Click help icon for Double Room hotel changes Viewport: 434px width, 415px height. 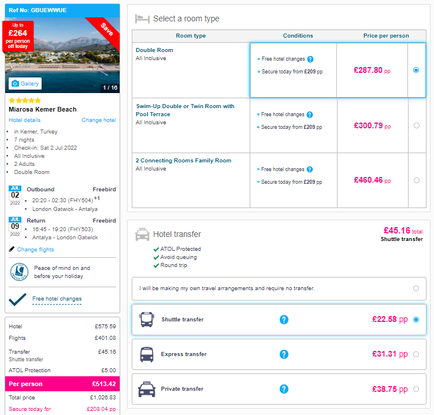(x=310, y=59)
